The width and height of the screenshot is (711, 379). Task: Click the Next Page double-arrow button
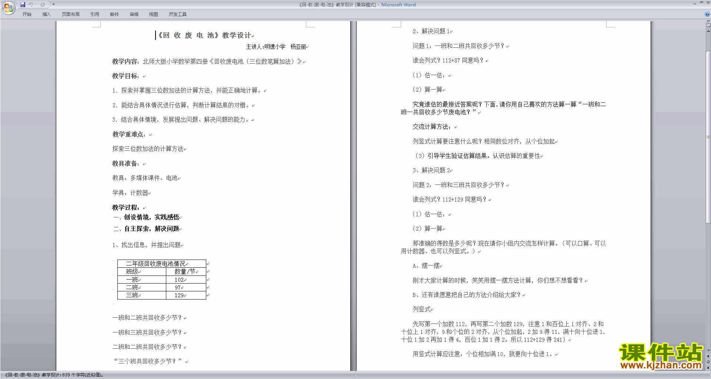tap(708, 368)
